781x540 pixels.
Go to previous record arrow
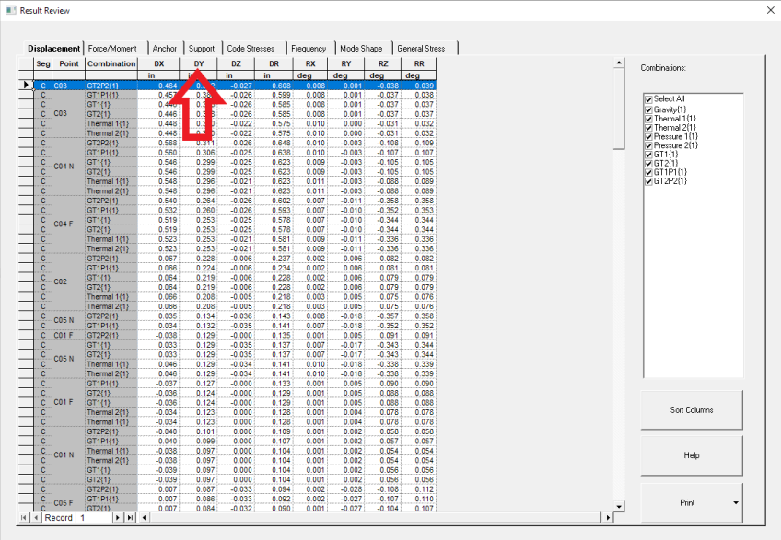point(36,518)
